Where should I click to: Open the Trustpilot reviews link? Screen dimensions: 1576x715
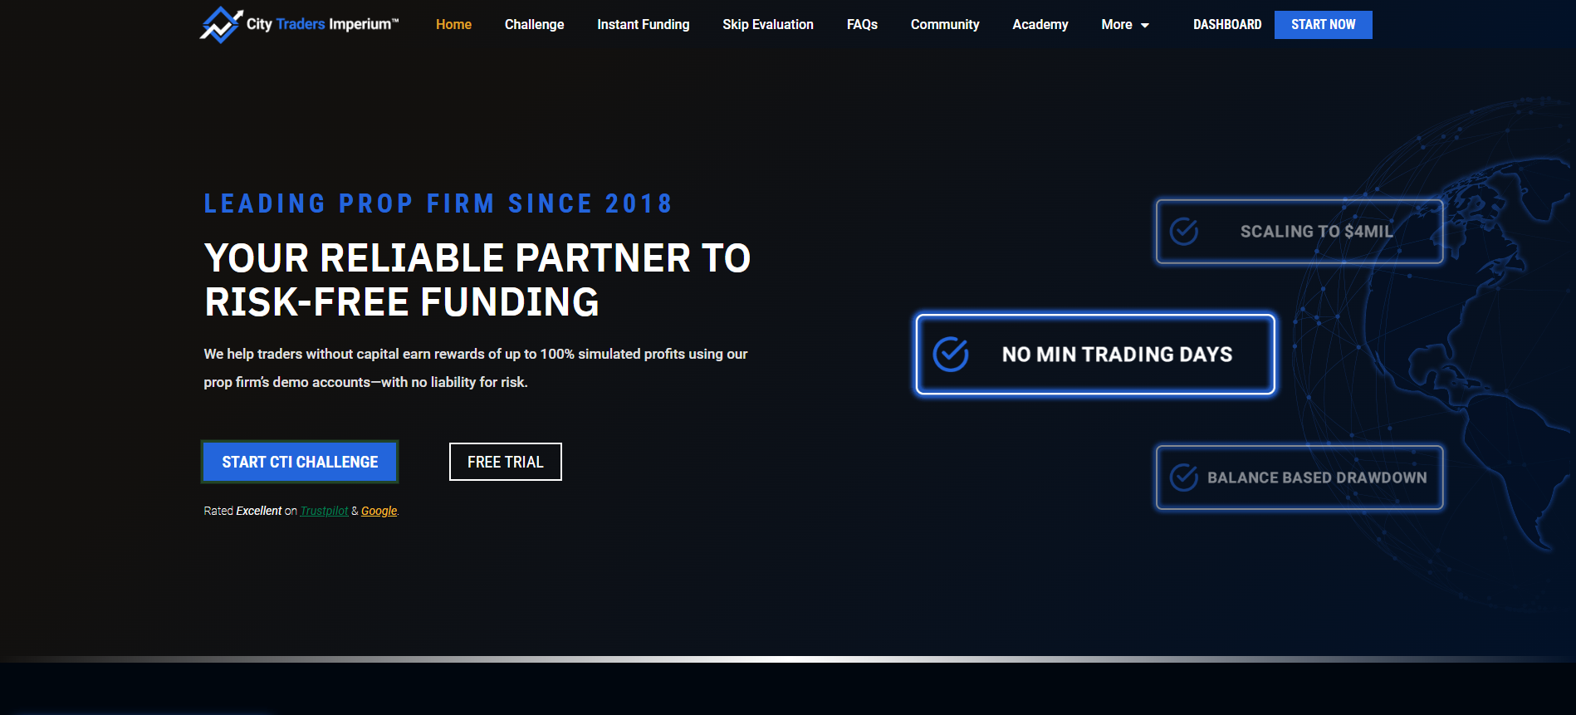pos(324,511)
